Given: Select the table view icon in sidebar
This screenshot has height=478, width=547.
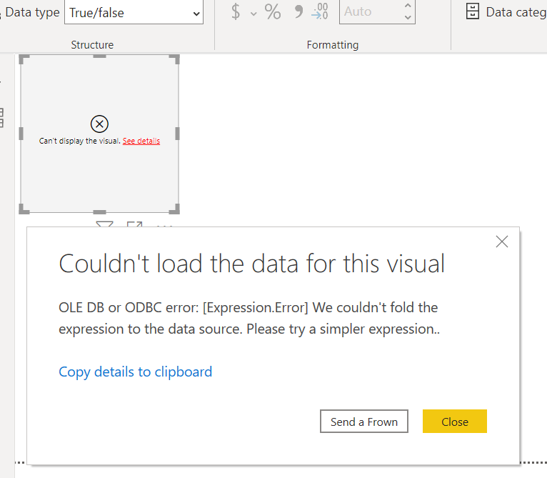Looking at the screenshot, I should coord(1,118).
